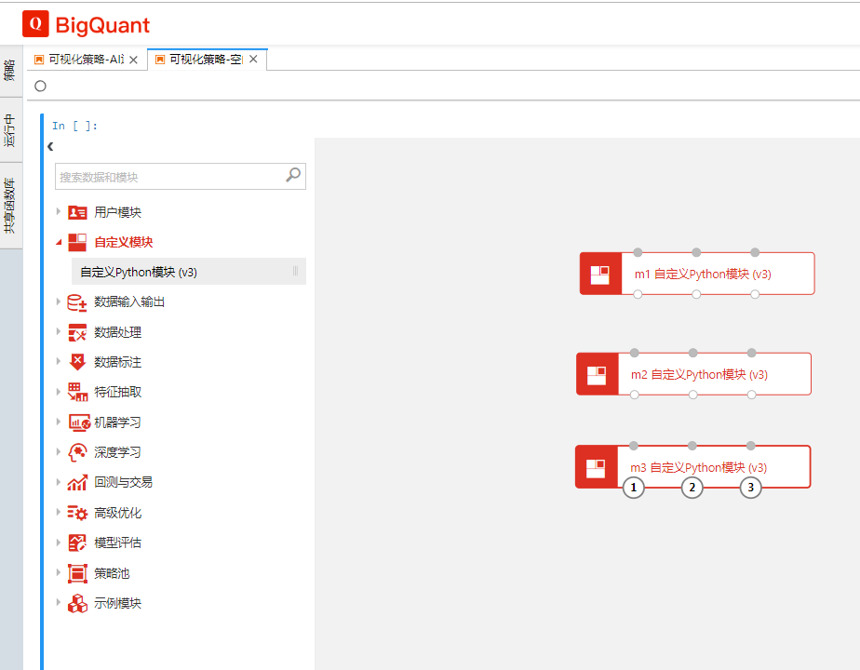Click the m3 module red icon block

pos(597,466)
